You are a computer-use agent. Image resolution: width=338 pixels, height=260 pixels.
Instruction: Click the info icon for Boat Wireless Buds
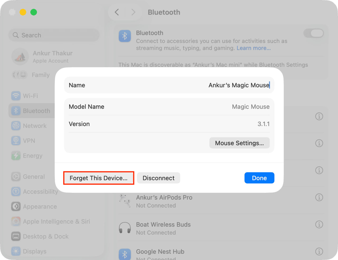pyautogui.click(x=319, y=224)
